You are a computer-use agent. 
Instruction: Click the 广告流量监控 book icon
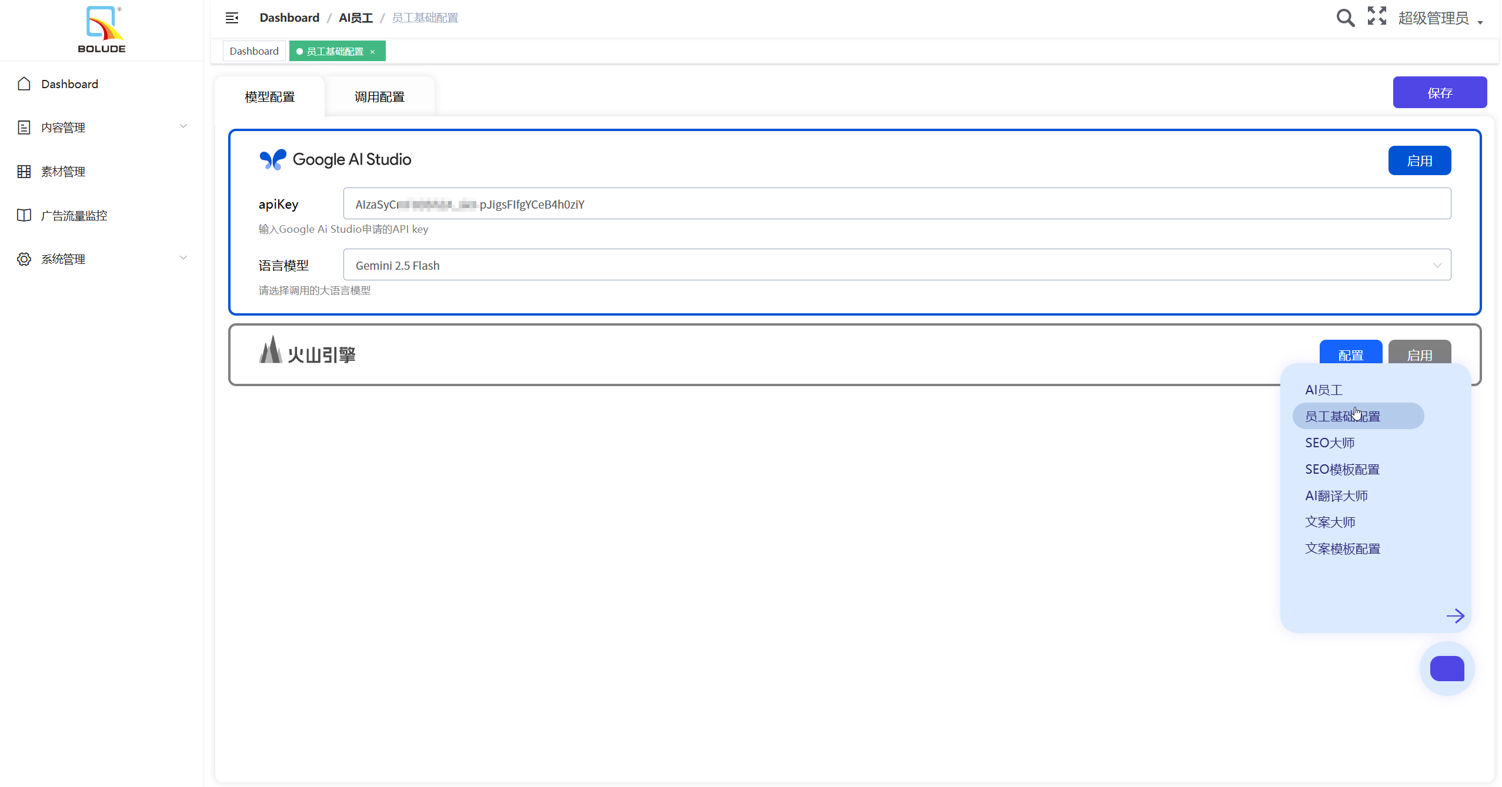click(24, 216)
